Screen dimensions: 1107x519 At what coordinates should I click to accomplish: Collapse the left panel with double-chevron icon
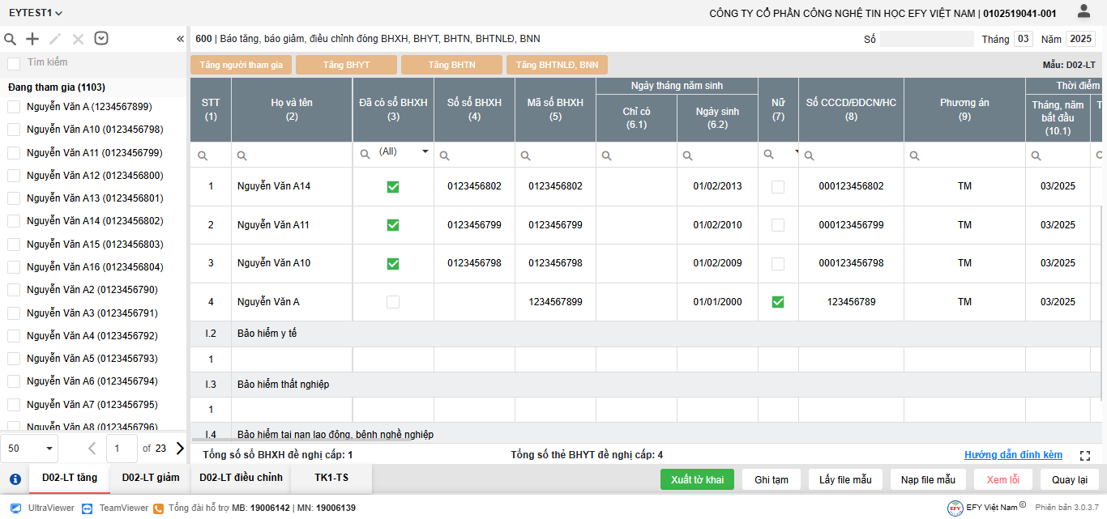click(x=180, y=39)
